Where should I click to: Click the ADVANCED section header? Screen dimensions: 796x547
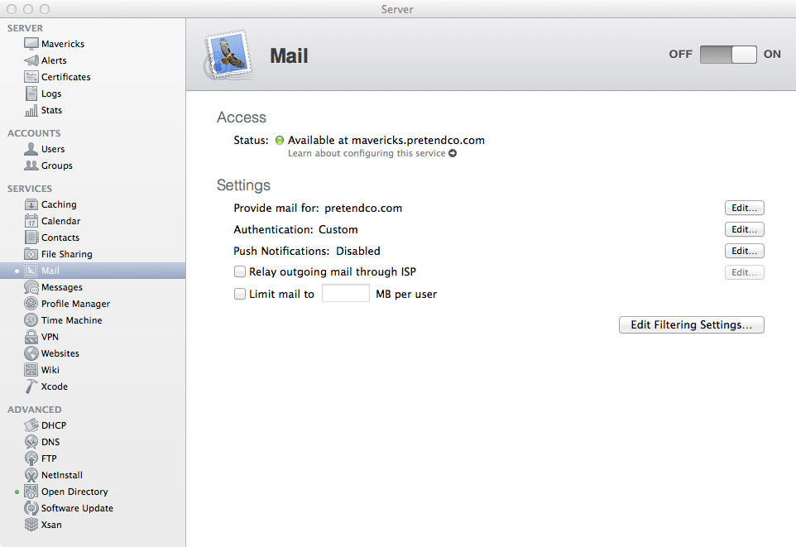[x=35, y=410]
